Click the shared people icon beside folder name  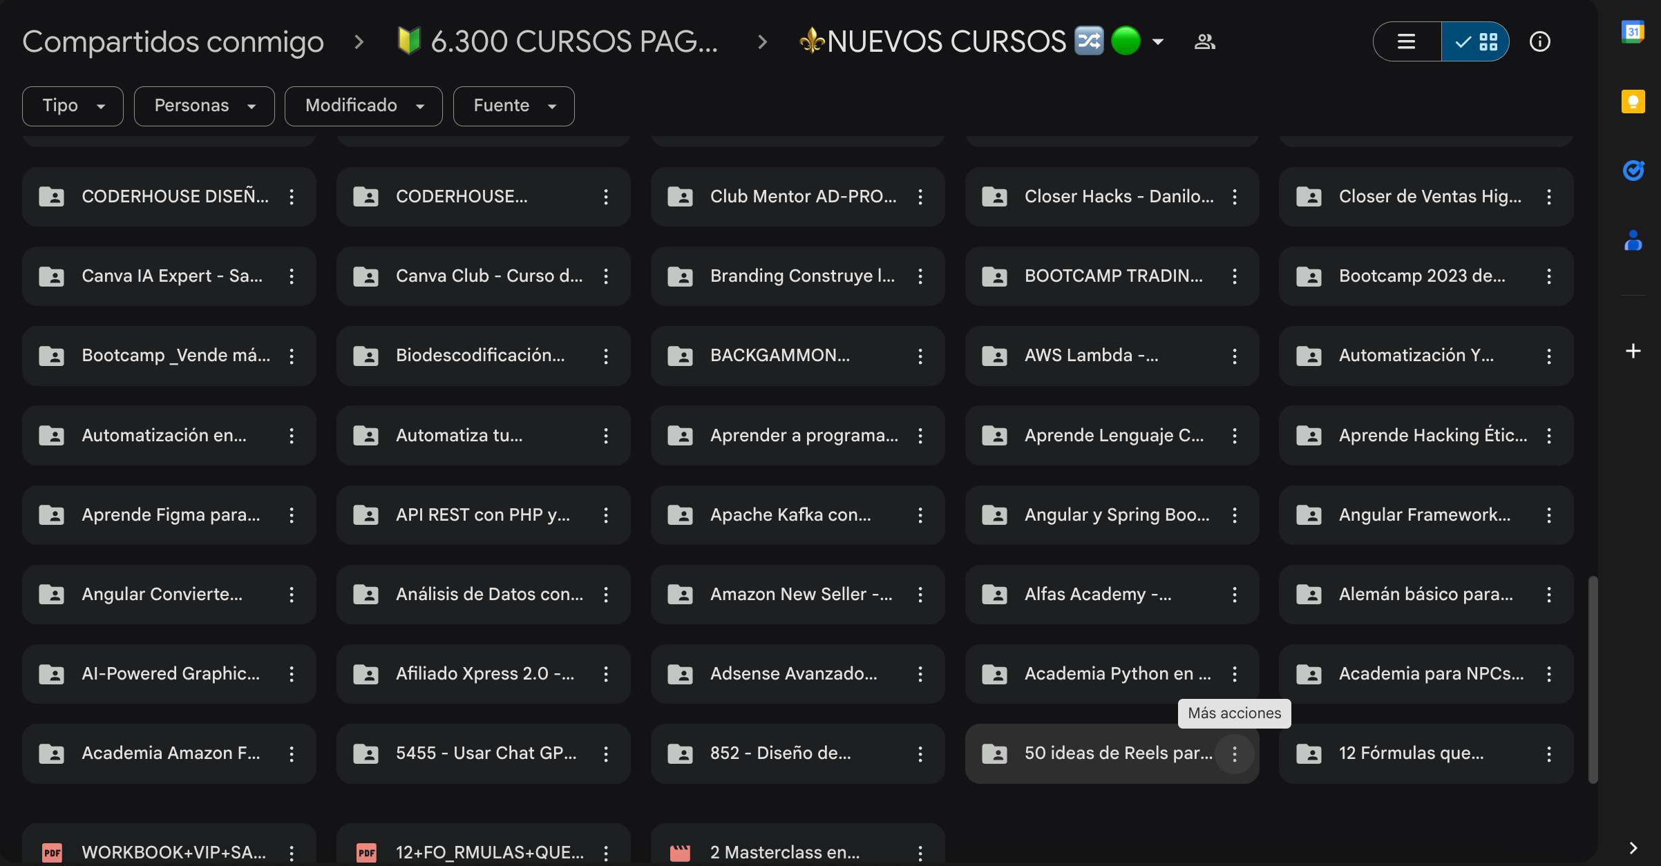1204,41
